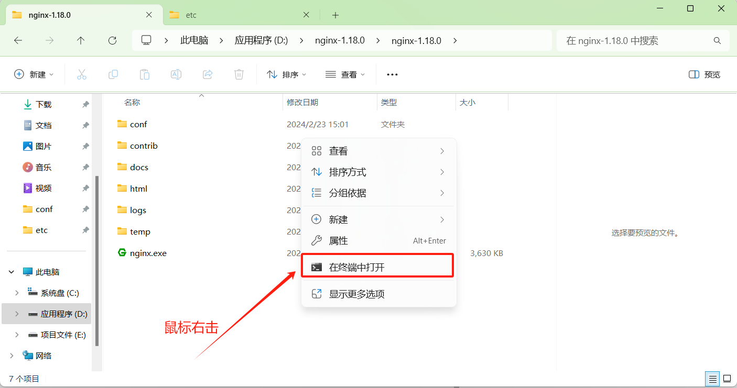Screen dimensions: 737x388
Task: Expand the 系统盘 (C:) drive node
Action: tap(17, 293)
